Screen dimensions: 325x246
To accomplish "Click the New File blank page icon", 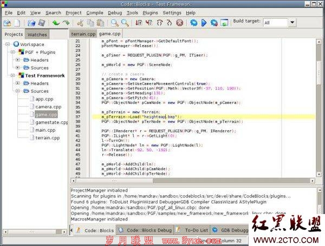I will click(x=17, y=23).
